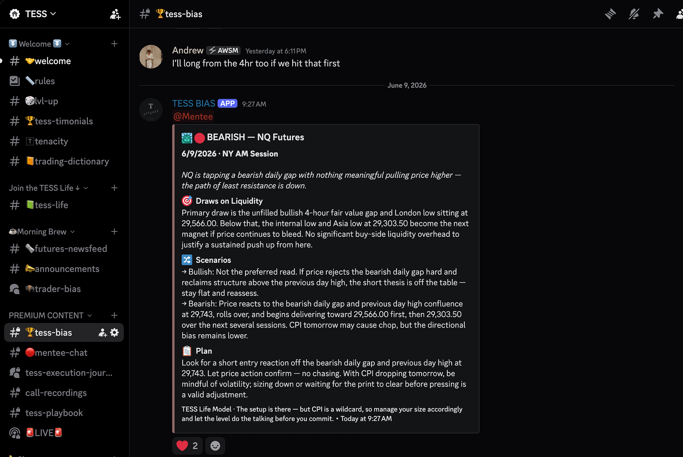The height and width of the screenshot is (457, 683).
Task: Toggle the heart reaction with count 2
Action: tap(187, 446)
